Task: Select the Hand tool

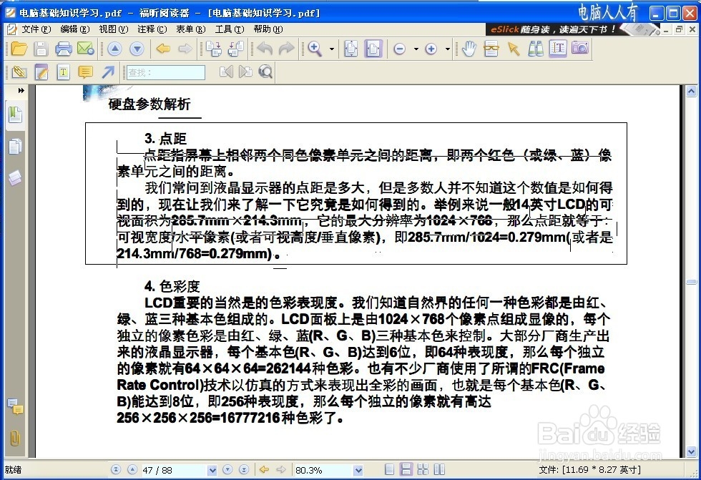Action: (470, 49)
